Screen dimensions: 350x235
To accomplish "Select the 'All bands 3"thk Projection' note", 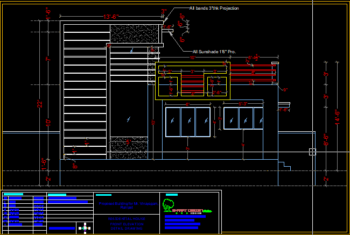I will click(214, 8).
